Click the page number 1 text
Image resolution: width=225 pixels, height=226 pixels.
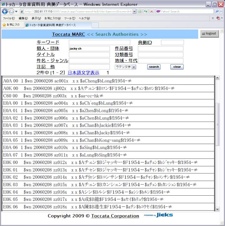(107, 73)
